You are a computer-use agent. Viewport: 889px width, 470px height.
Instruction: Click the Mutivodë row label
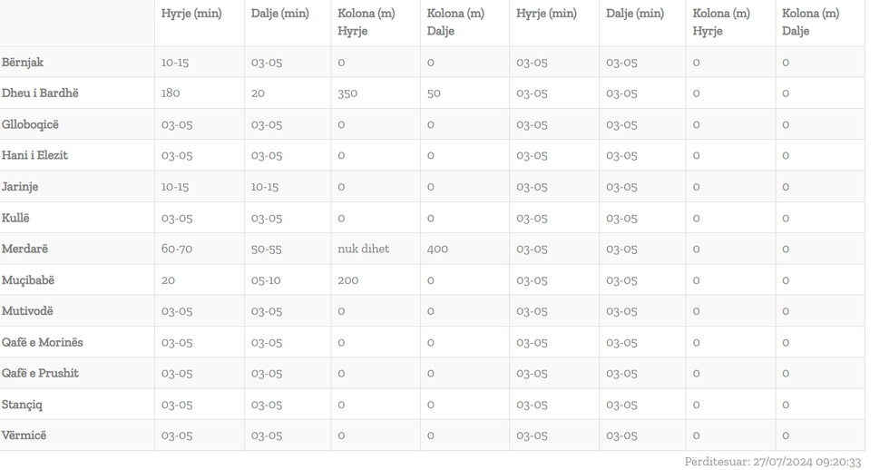click(x=28, y=311)
